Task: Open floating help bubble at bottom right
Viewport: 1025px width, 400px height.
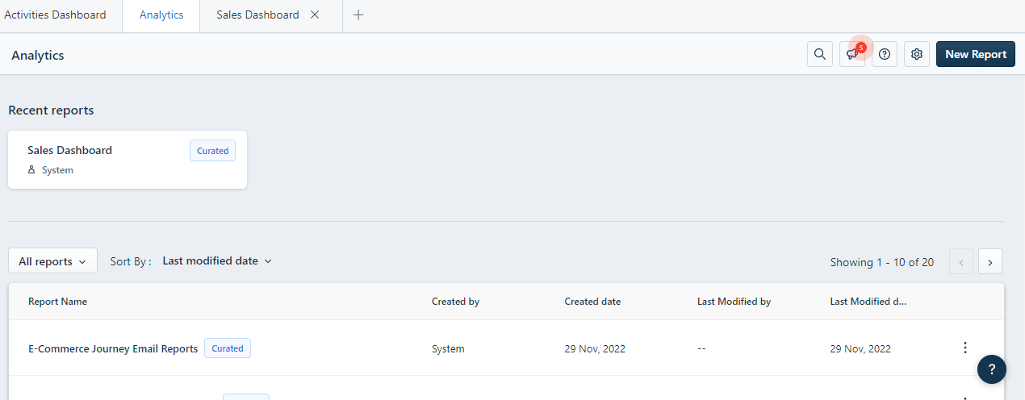Action: pyautogui.click(x=992, y=369)
